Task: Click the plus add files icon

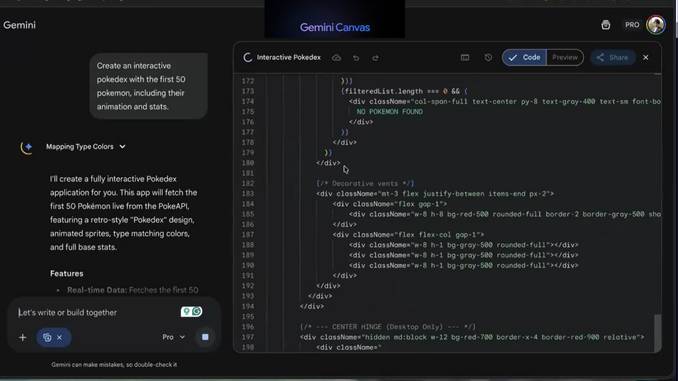Action: click(23, 338)
